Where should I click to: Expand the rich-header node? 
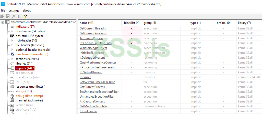[12, 40]
